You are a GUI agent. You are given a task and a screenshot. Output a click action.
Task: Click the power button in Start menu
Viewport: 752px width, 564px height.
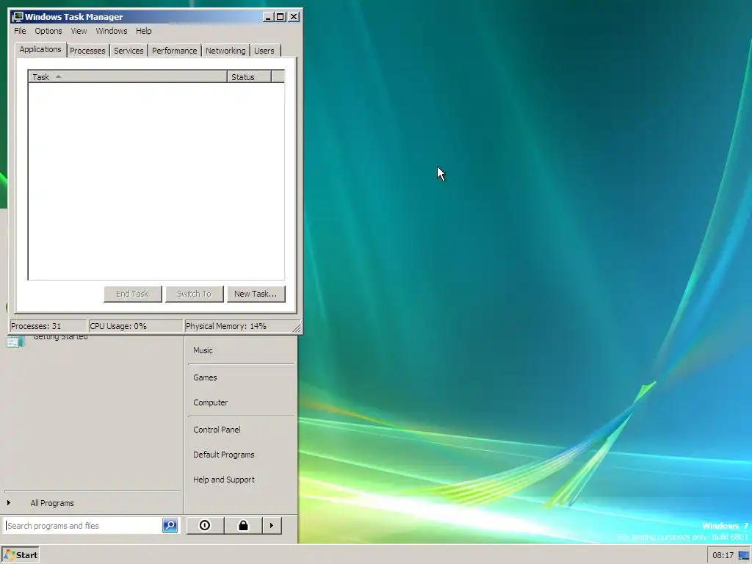[205, 526]
